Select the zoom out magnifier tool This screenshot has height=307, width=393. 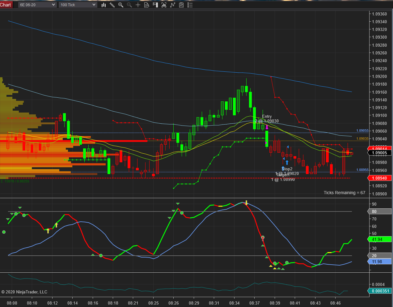tap(129, 5)
